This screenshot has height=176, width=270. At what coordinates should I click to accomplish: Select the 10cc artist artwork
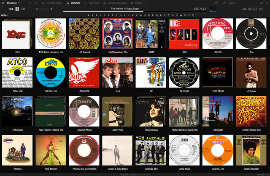[x=17, y=34]
